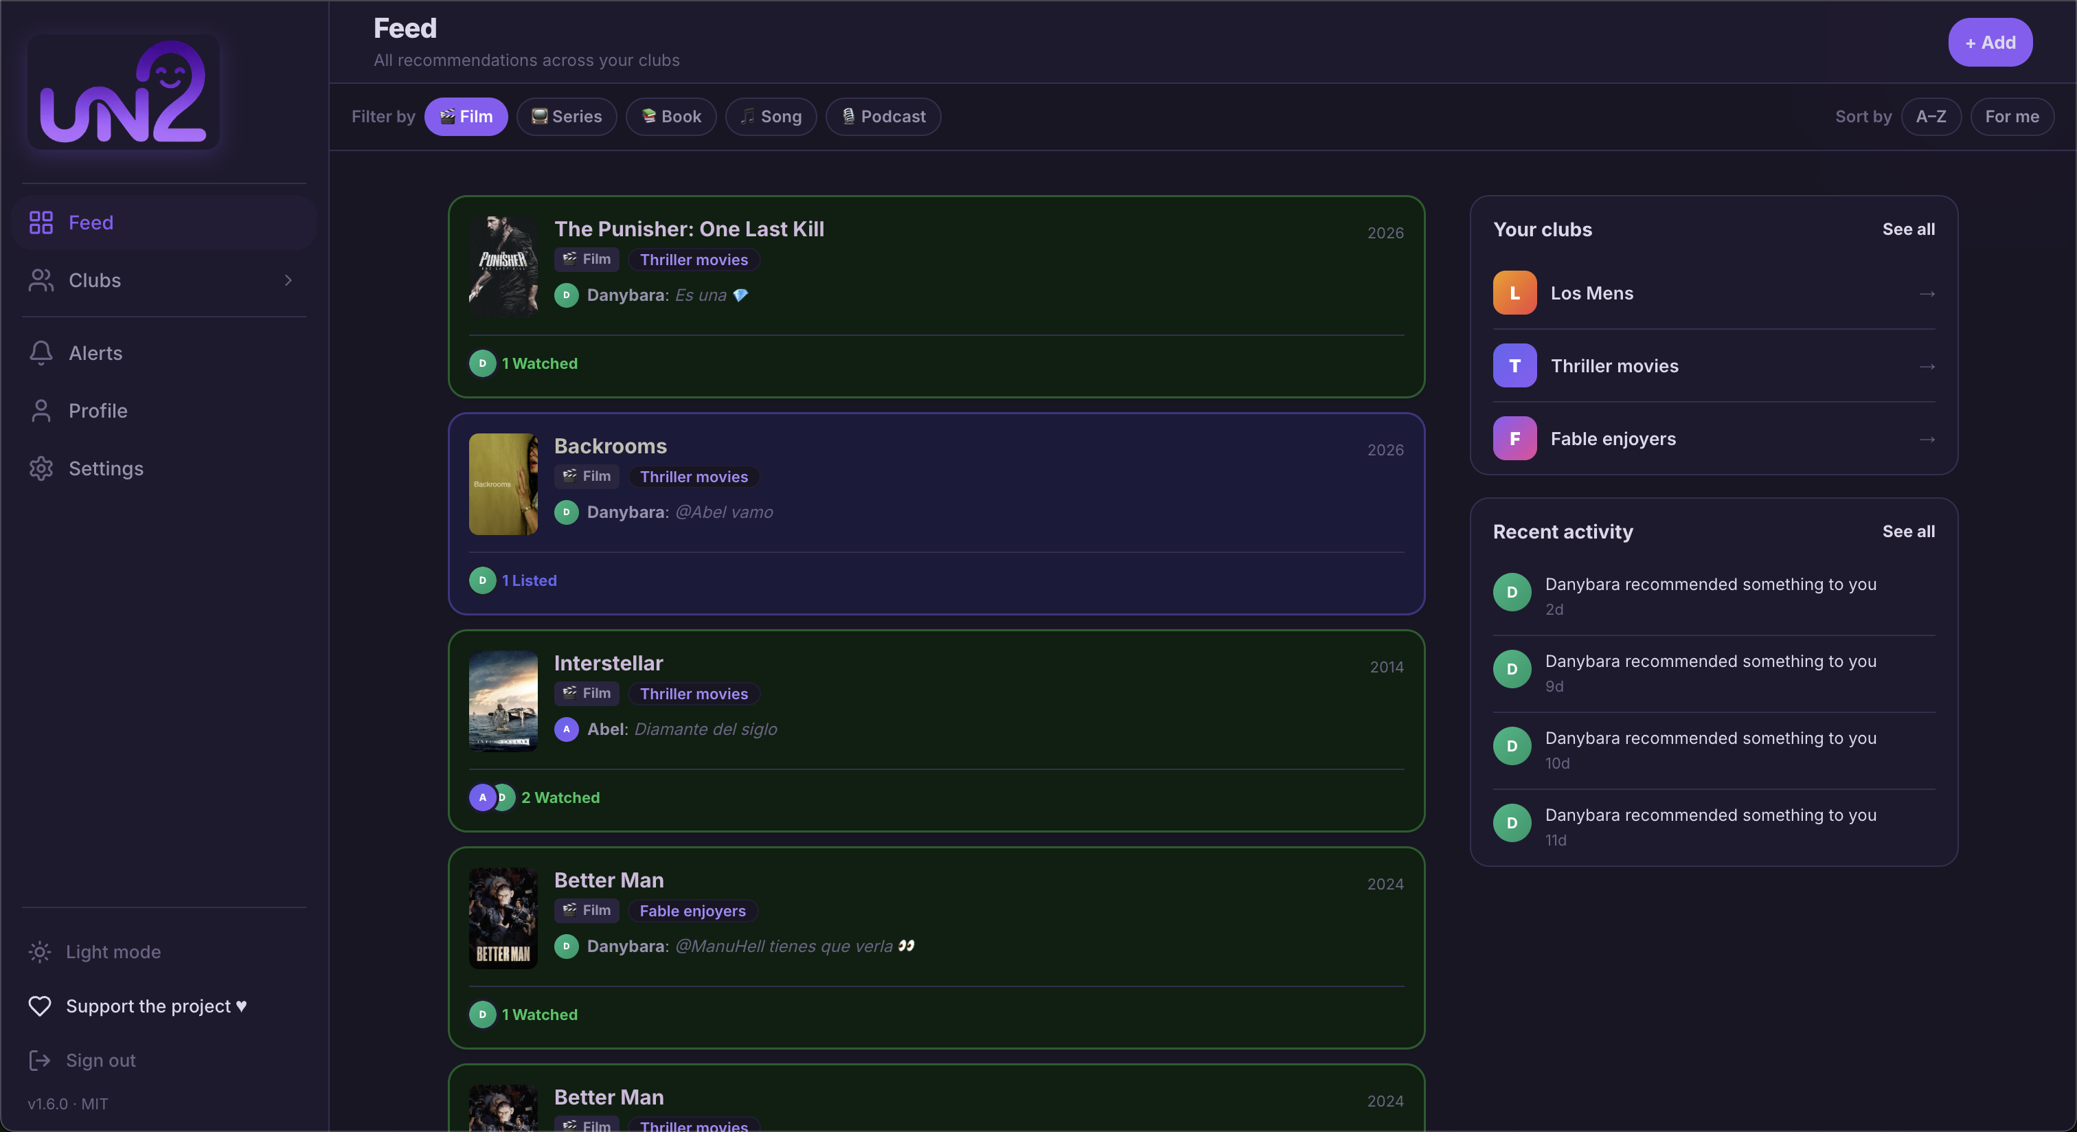The width and height of the screenshot is (2077, 1132).
Task: Toggle the Series filter chip
Action: click(566, 117)
